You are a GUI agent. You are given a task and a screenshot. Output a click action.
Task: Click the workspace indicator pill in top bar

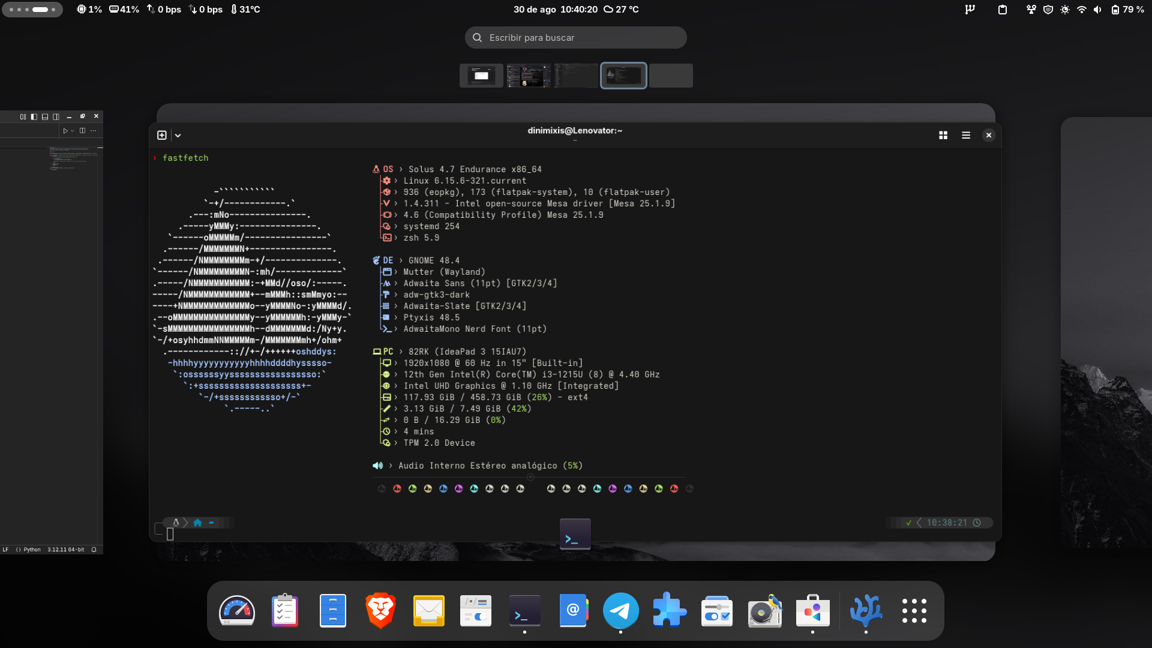coord(32,10)
